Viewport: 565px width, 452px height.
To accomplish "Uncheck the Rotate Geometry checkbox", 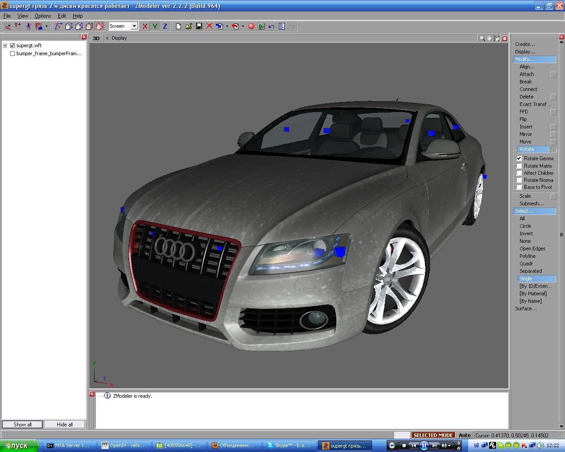I will click(x=519, y=158).
